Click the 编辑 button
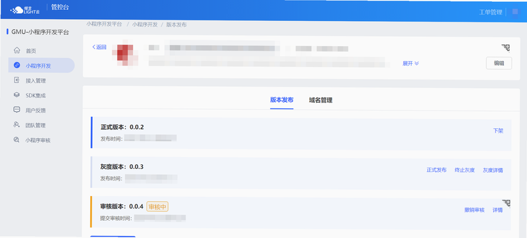Screen dimensions: 527x238 pyautogui.click(x=499, y=63)
